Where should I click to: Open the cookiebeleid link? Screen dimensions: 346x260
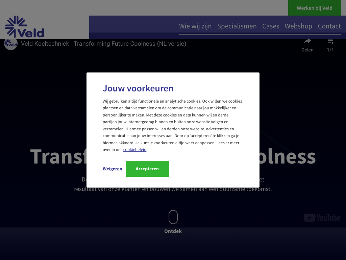135,150
